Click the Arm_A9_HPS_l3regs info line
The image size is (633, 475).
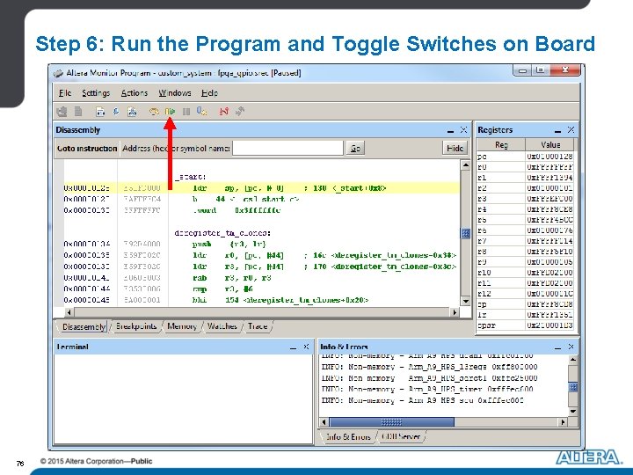point(430,367)
